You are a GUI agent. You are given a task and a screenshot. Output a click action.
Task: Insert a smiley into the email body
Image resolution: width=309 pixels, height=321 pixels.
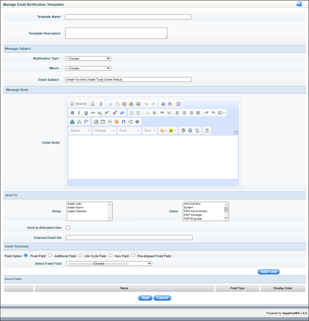[x=116, y=121]
